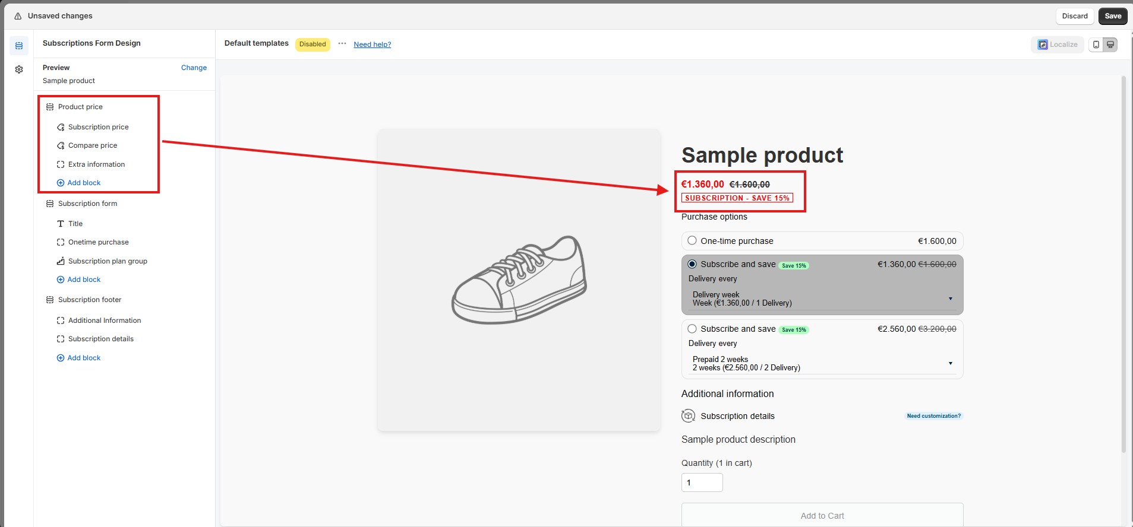Open the three-dots template options menu
Image resolution: width=1133 pixels, height=527 pixels.
[x=342, y=44]
